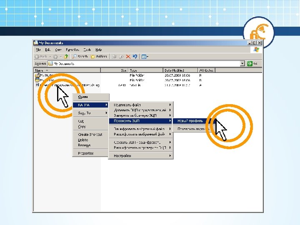This screenshot has width=300, height=225.
Task: Click the Windows flag logo icon
Action: 256,50
